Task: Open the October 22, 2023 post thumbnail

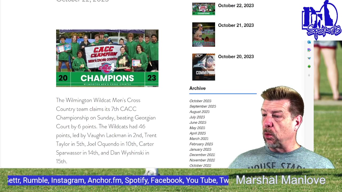Action: (x=204, y=9)
